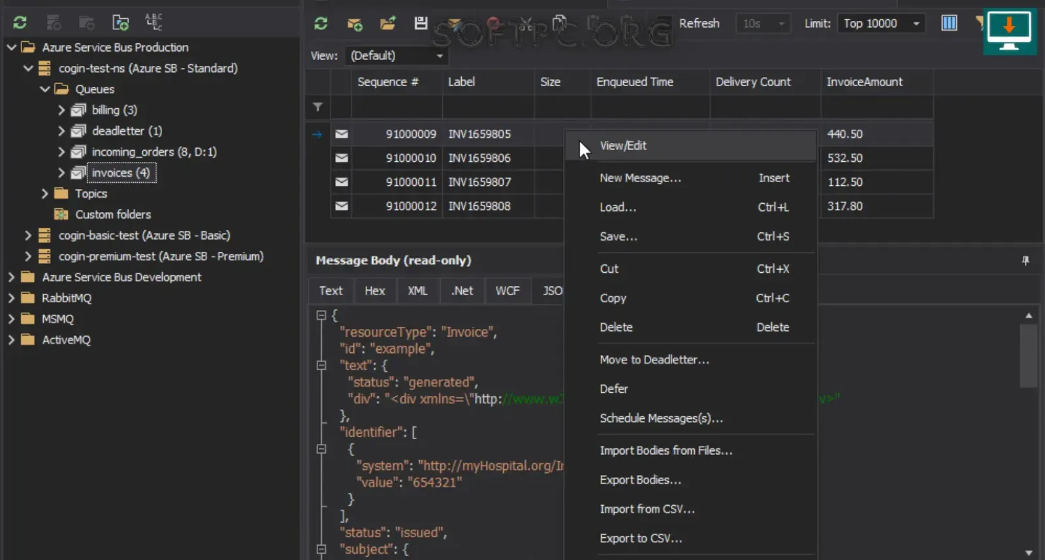Expand the MSMQ node
The height and width of the screenshot is (560, 1045).
[11, 319]
